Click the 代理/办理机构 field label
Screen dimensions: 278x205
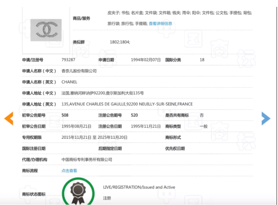[34, 160]
